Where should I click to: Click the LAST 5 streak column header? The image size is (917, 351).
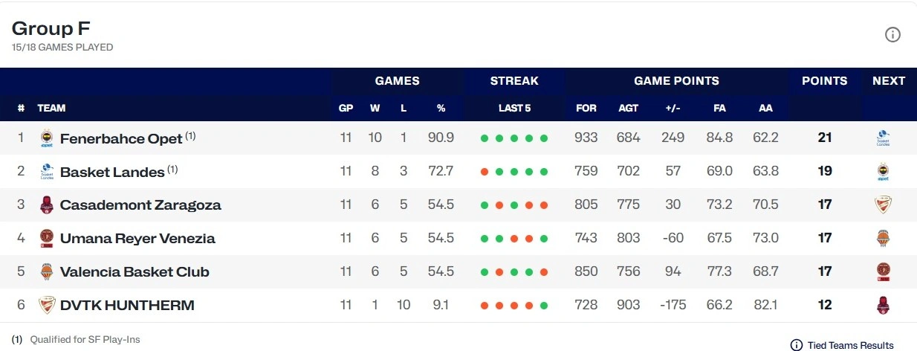[514, 109]
